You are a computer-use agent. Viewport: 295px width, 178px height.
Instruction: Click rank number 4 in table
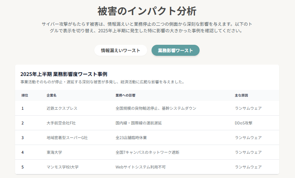coord(23,152)
